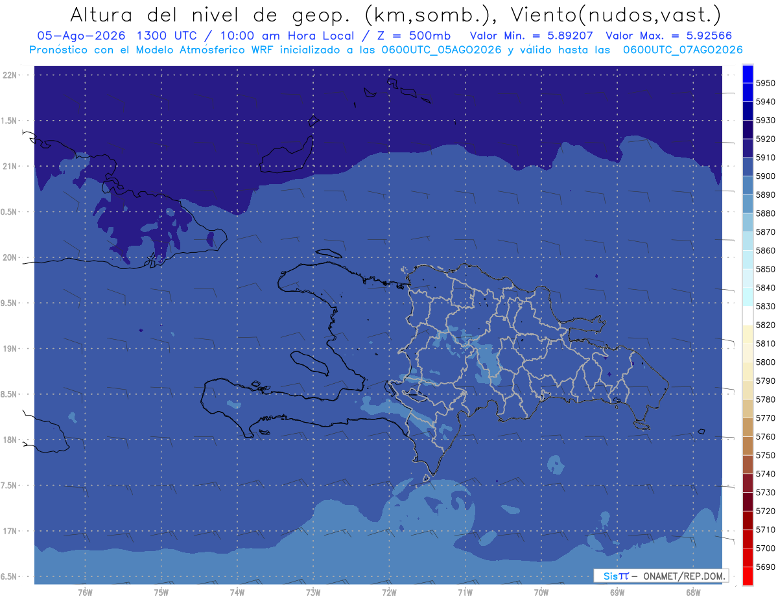The image size is (778, 601).
Task: Select the legend value 5880
Action: coord(765,213)
